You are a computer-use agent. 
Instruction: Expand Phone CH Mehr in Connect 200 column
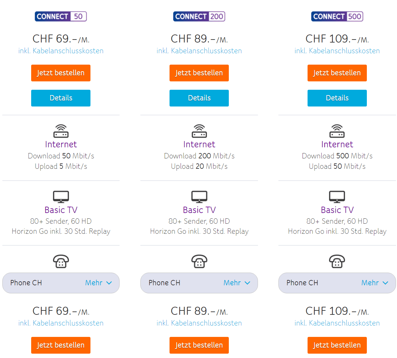tap(237, 283)
